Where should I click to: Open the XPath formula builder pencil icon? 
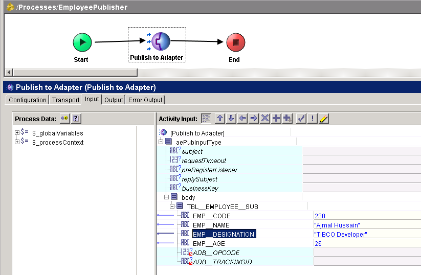(324, 118)
